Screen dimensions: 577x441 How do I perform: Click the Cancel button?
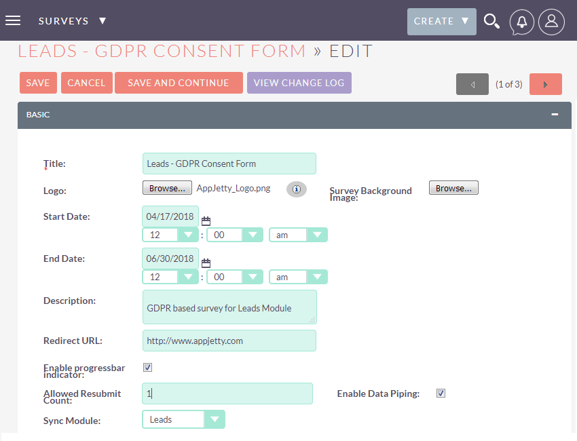87,83
